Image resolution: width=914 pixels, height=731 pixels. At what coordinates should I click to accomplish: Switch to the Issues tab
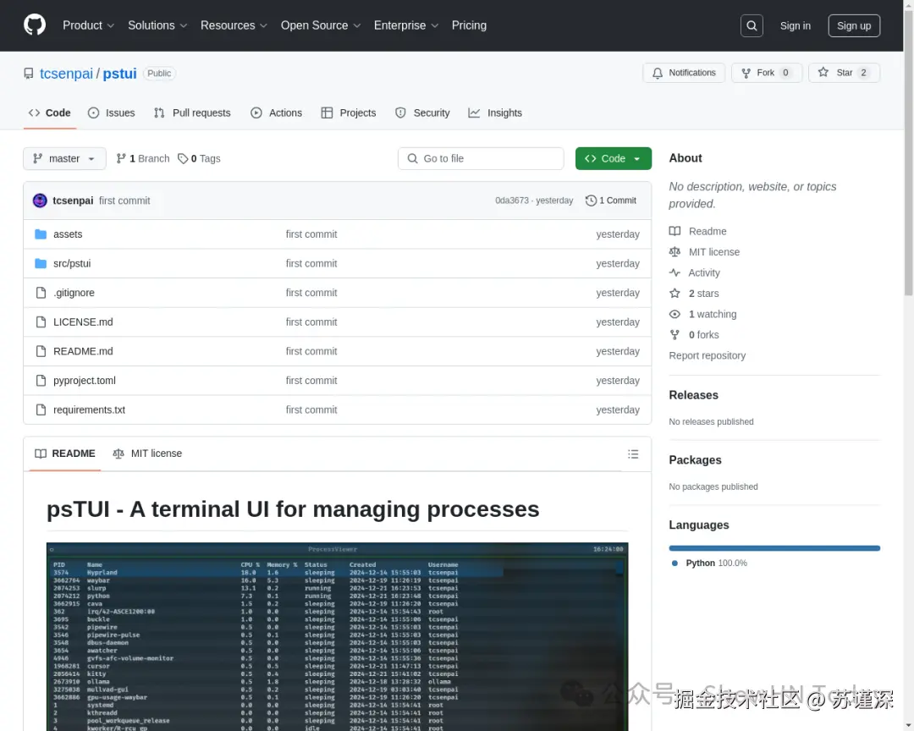[112, 113]
